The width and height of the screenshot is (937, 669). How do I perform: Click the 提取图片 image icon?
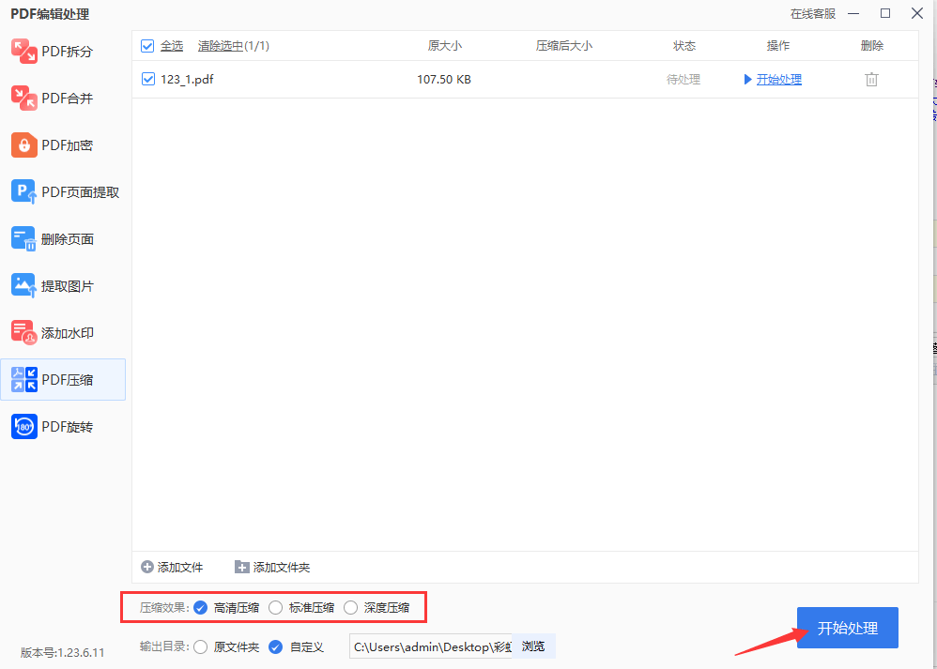pyautogui.click(x=23, y=286)
